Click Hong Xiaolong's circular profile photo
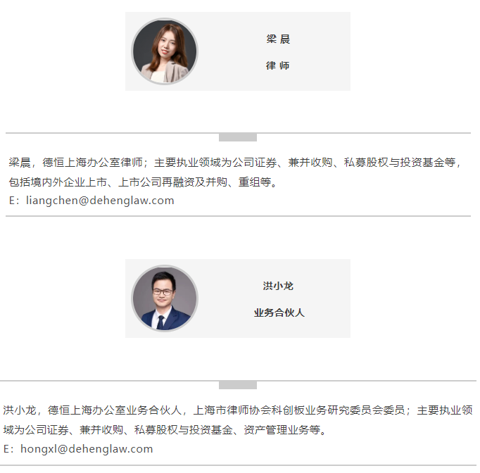Image resolution: width=480 pixels, height=473 pixels. (x=165, y=298)
